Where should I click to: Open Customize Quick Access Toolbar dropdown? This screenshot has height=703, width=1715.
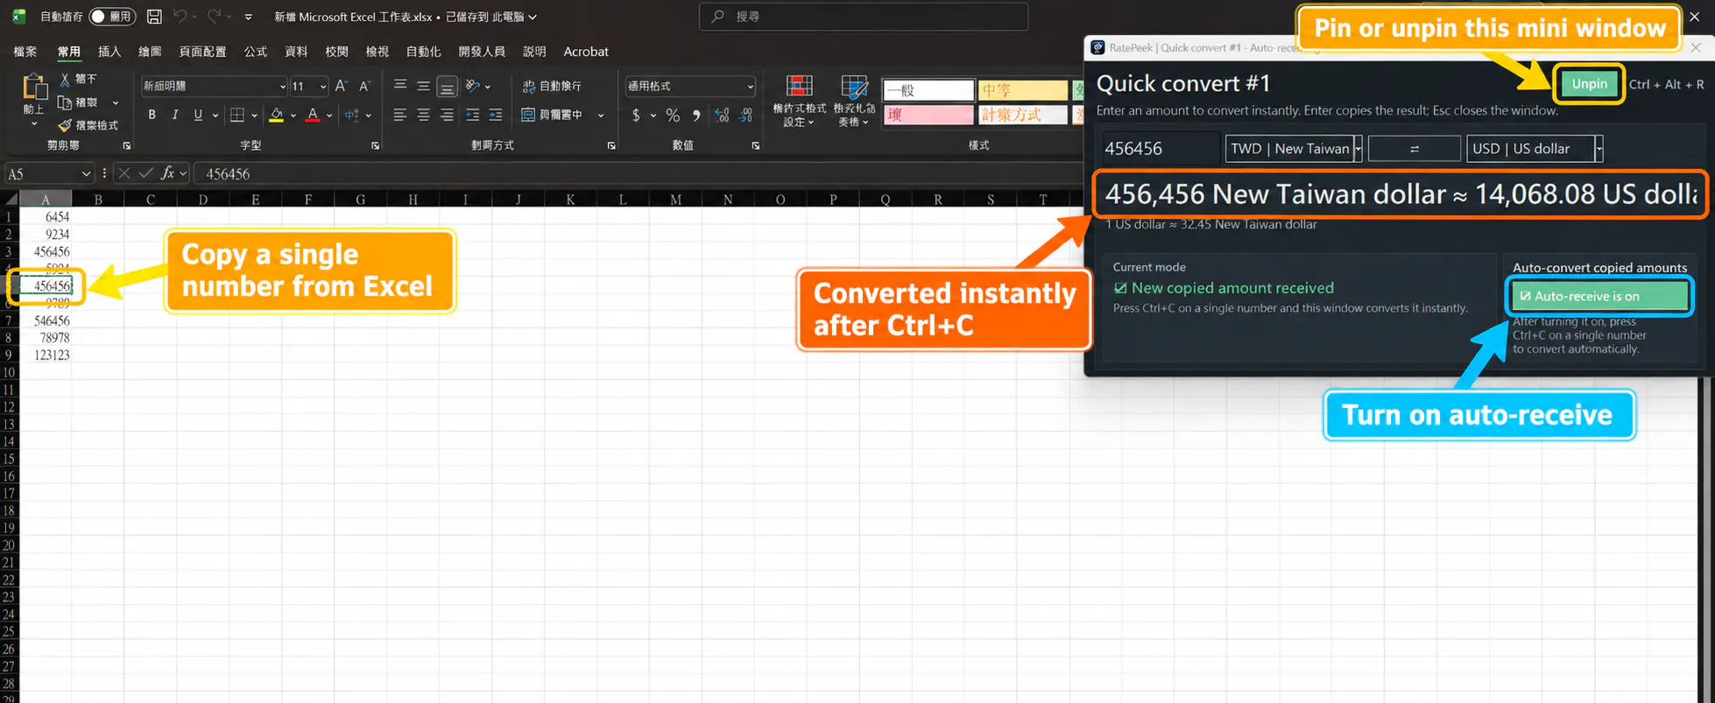pyautogui.click(x=248, y=17)
